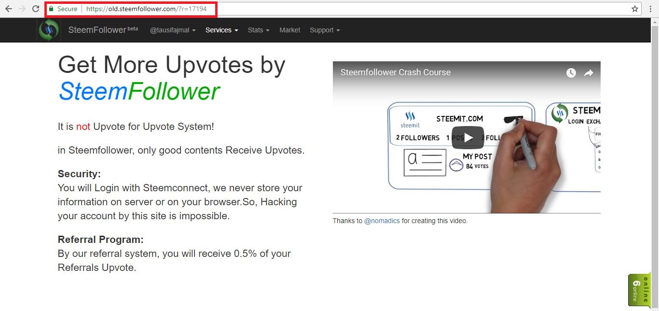Play the Steemfollower Crash Course video
The width and height of the screenshot is (659, 311).
tap(467, 138)
